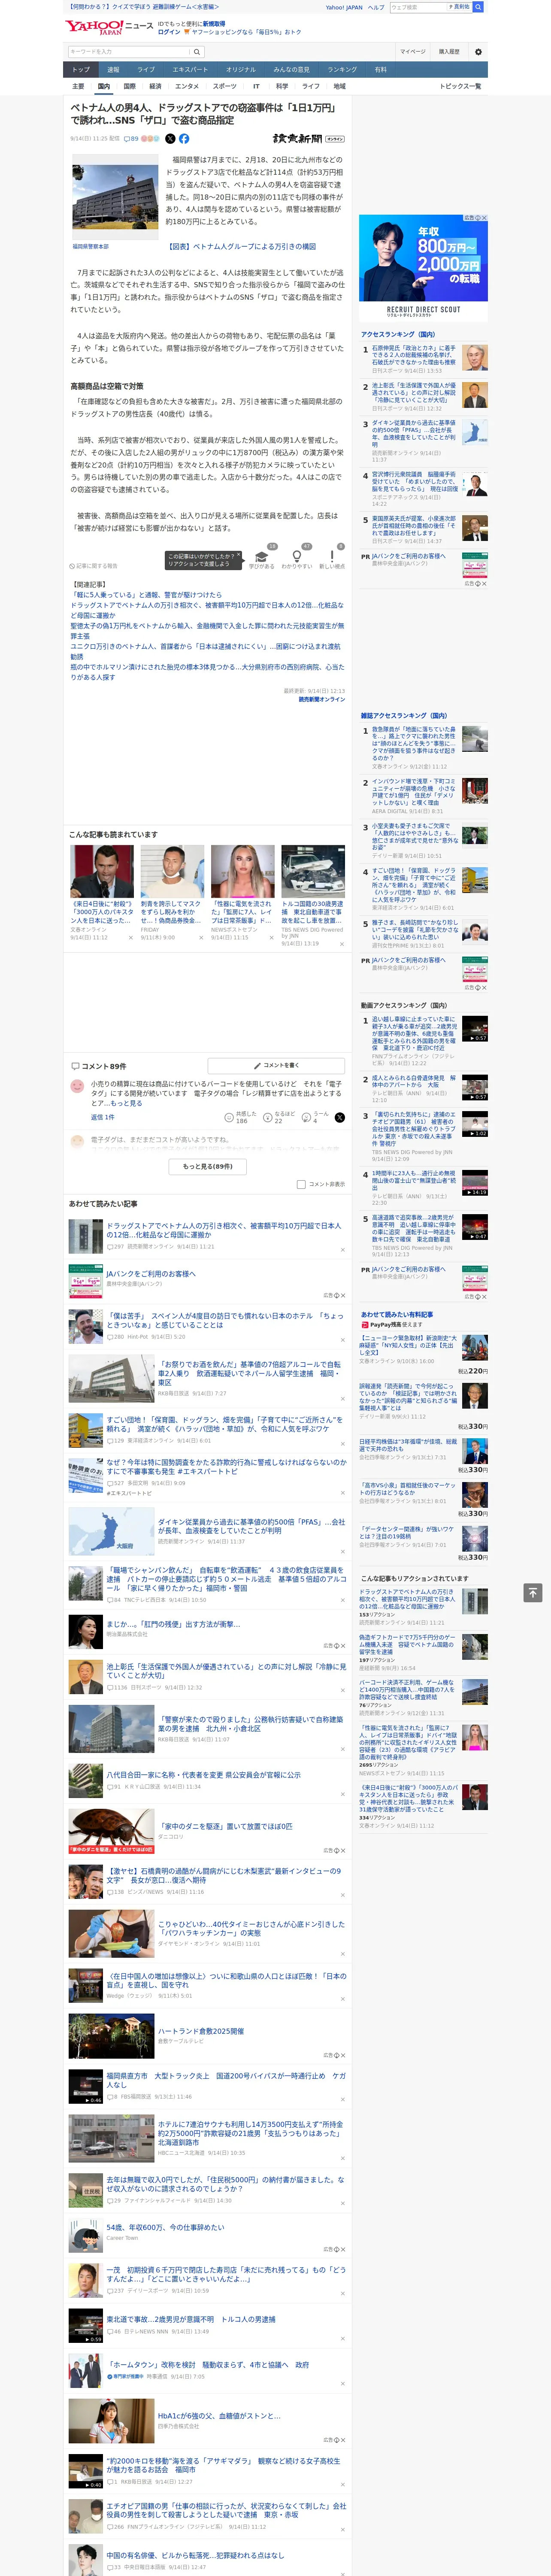Screen dimensions: 551x2576
Task: Open the ライブ tab in dark navigation bar
Action: click(146, 70)
